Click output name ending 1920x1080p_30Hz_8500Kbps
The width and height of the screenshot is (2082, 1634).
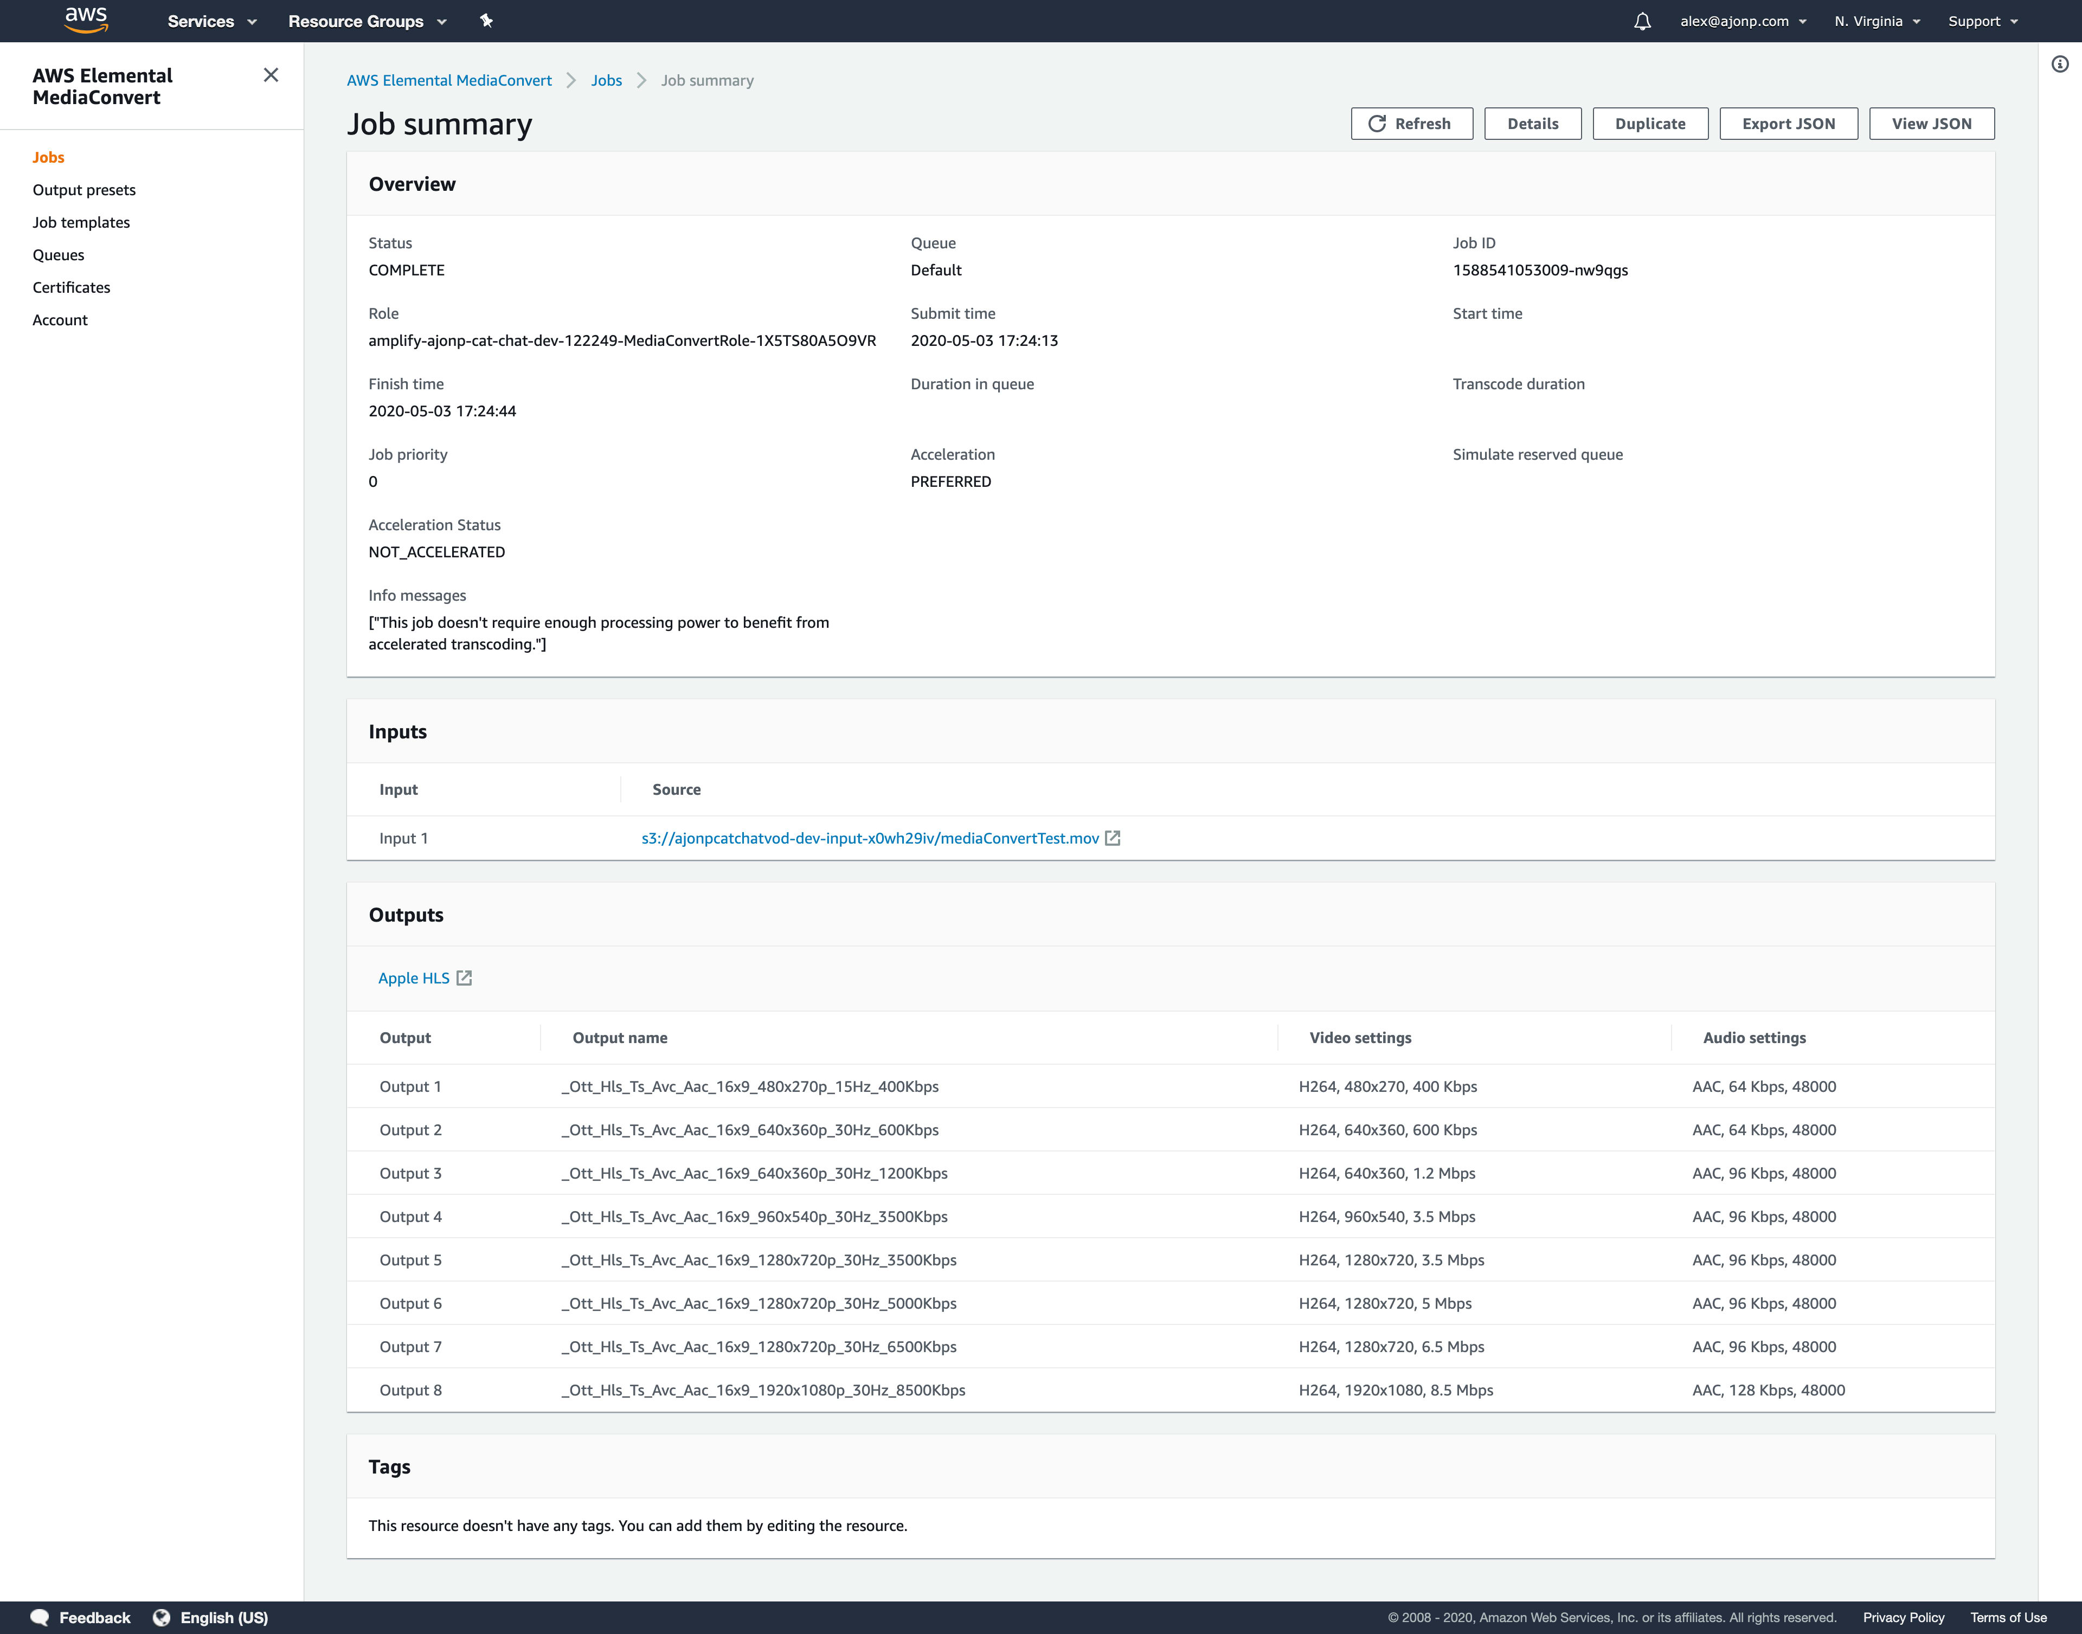(x=762, y=1390)
